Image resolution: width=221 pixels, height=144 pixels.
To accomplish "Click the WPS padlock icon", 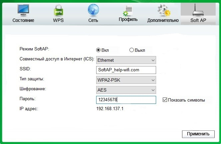I will coord(58,10).
